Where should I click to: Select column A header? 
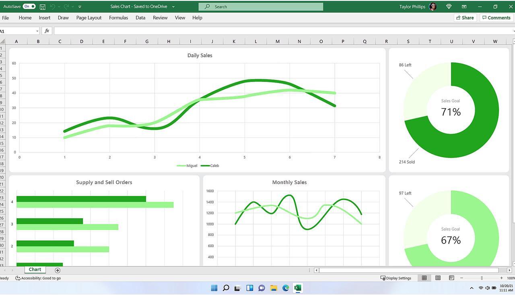(16, 41)
